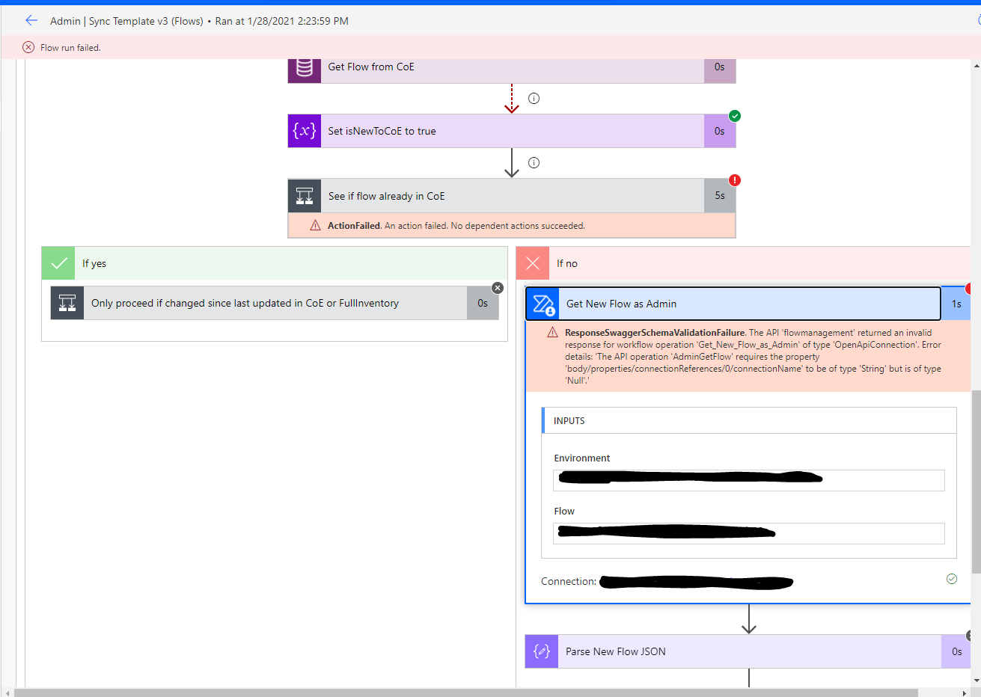Click the green checkmark icon on the If yes branch
This screenshot has height=697, width=981.
58,262
